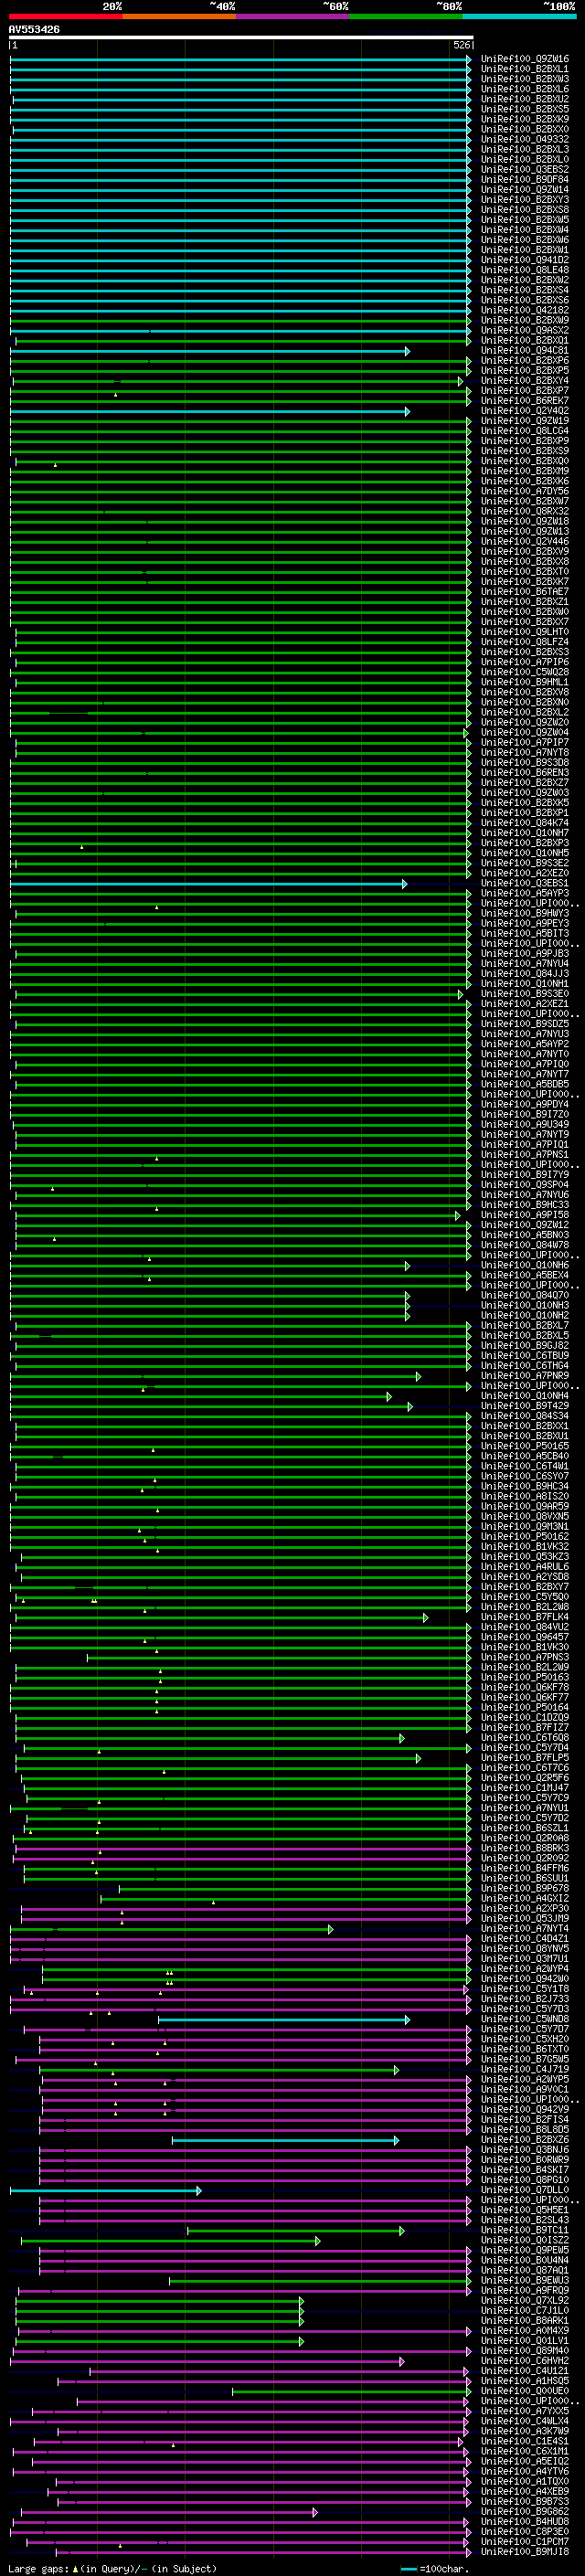
Task: Select hit label UniRef100_Q10NH2
Action: (x=525, y=1315)
